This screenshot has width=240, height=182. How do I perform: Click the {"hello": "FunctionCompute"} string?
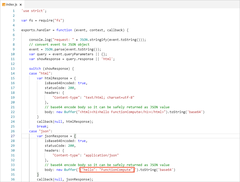[x=107, y=170]
